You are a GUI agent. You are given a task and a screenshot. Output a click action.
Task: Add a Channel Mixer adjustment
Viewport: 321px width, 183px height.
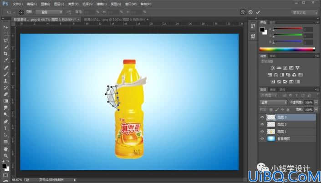294,75
